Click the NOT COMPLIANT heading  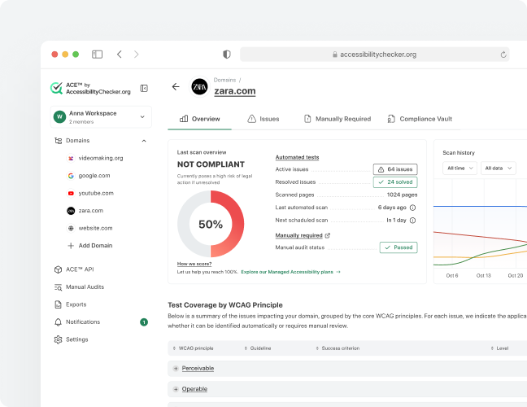click(x=211, y=164)
